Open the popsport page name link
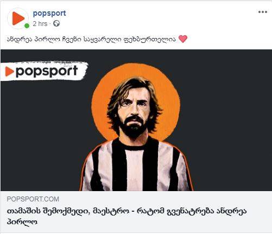 [x=49, y=13]
